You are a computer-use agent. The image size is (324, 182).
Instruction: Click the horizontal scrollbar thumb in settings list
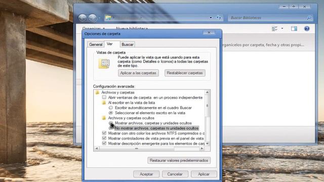click(137, 148)
